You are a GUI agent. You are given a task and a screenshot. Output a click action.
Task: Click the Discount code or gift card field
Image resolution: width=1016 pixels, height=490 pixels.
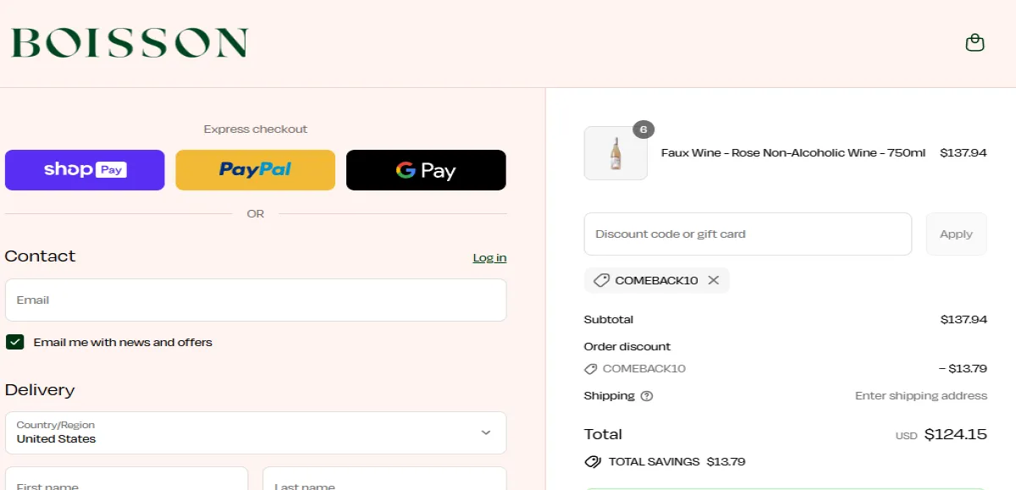748,234
